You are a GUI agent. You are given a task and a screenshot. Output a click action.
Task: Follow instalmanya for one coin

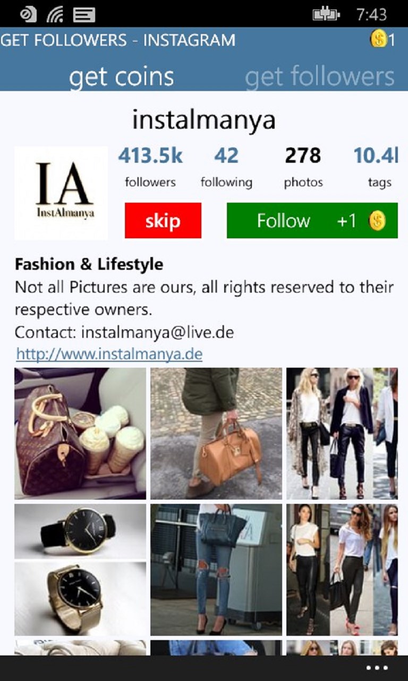[x=312, y=220]
